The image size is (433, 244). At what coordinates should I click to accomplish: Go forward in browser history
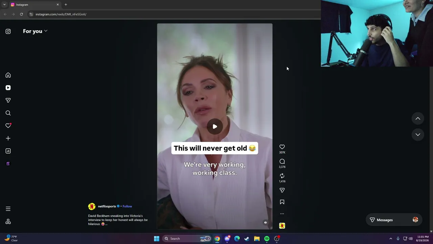13,14
